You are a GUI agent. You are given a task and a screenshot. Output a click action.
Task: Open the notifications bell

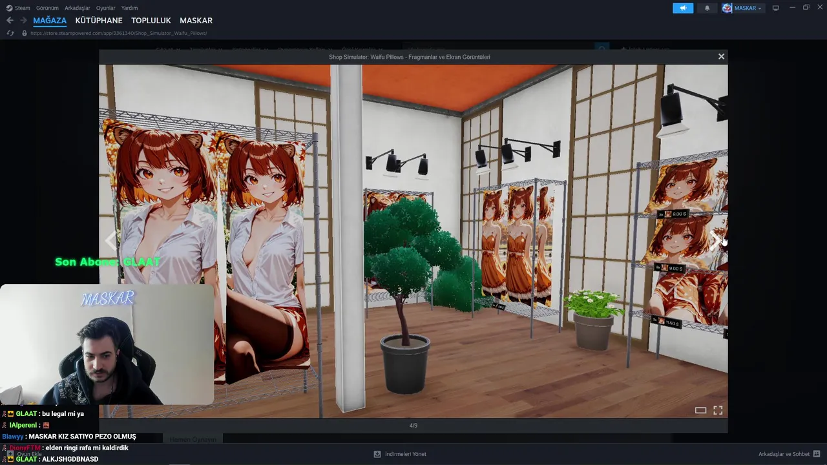[707, 8]
